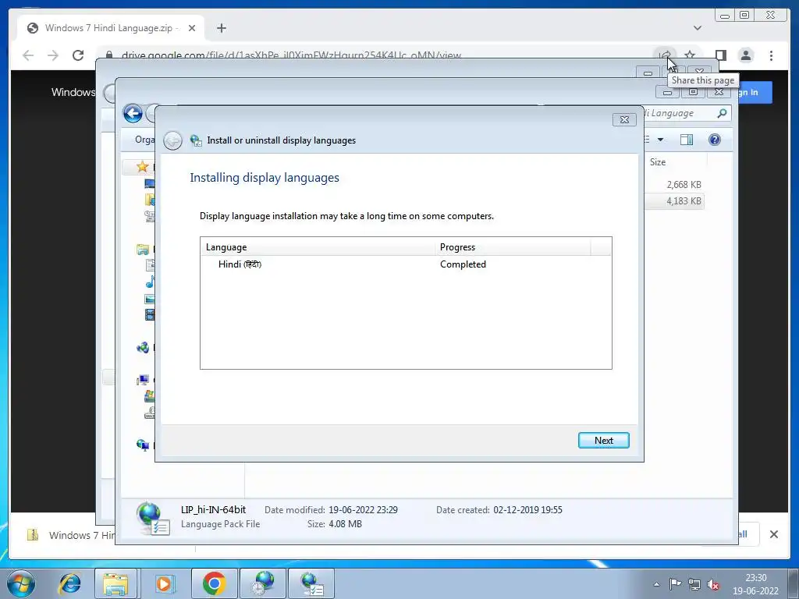
Task: Select the Hindi language row
Action: 405,264
